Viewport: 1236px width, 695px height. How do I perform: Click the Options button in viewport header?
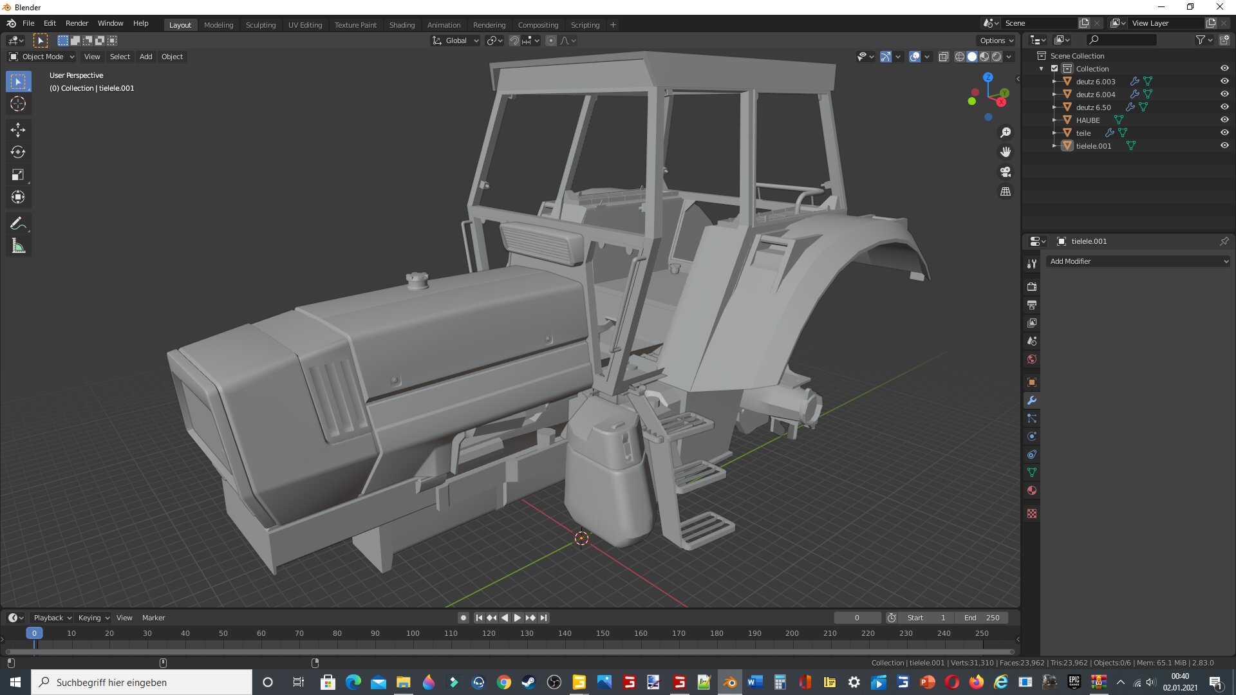pyautogui.click(x=996, y=41)
